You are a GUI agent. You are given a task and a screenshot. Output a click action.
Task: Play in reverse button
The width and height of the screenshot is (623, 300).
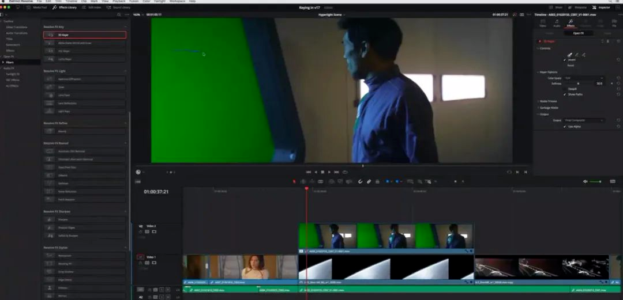(x=316, y=172)
